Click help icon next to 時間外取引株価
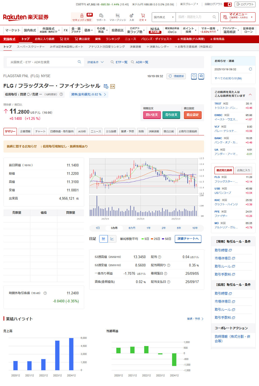The image size is (259, 386). pyautogui.click(x=45, y=293)
